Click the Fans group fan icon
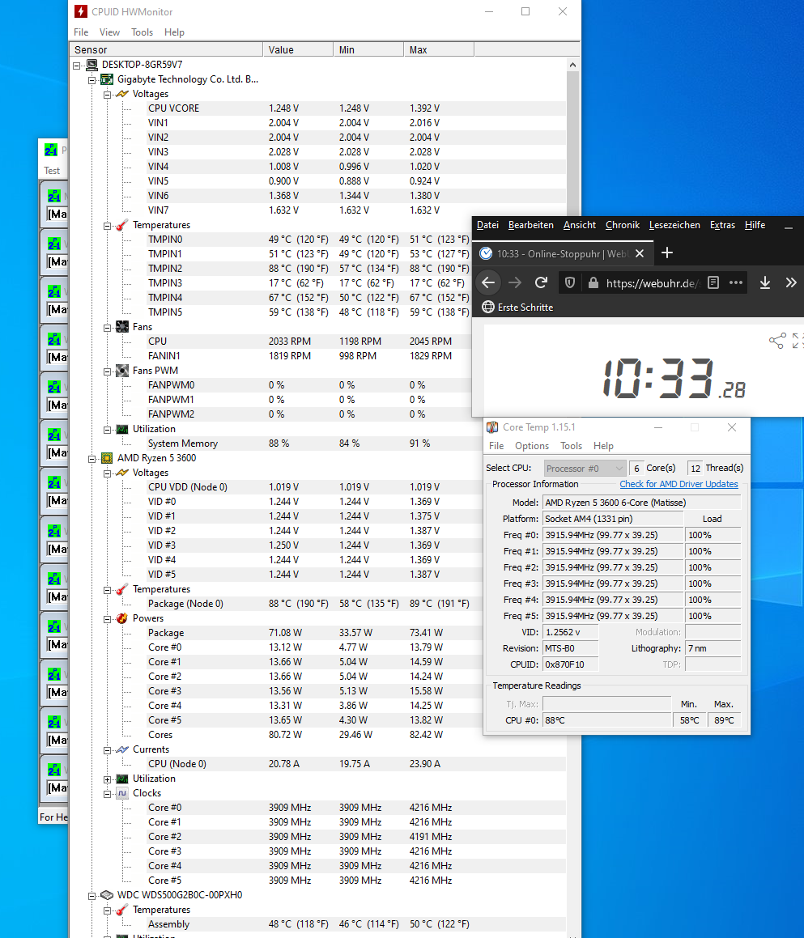Screen dimensions: 804x938 point(122,327)
